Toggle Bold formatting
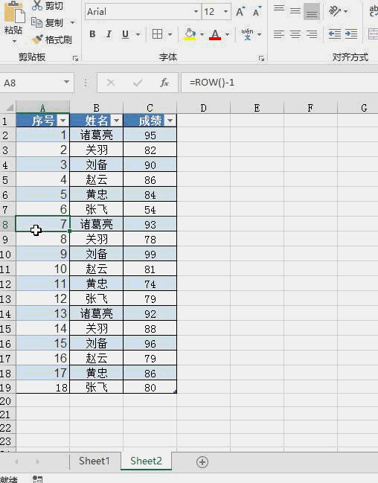This screenshot has height=483, width=378. pyautogui.click(x=92, y=34)
